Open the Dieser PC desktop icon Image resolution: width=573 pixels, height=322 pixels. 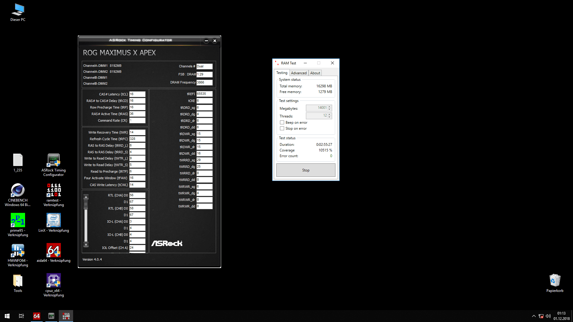coord(18,13)
